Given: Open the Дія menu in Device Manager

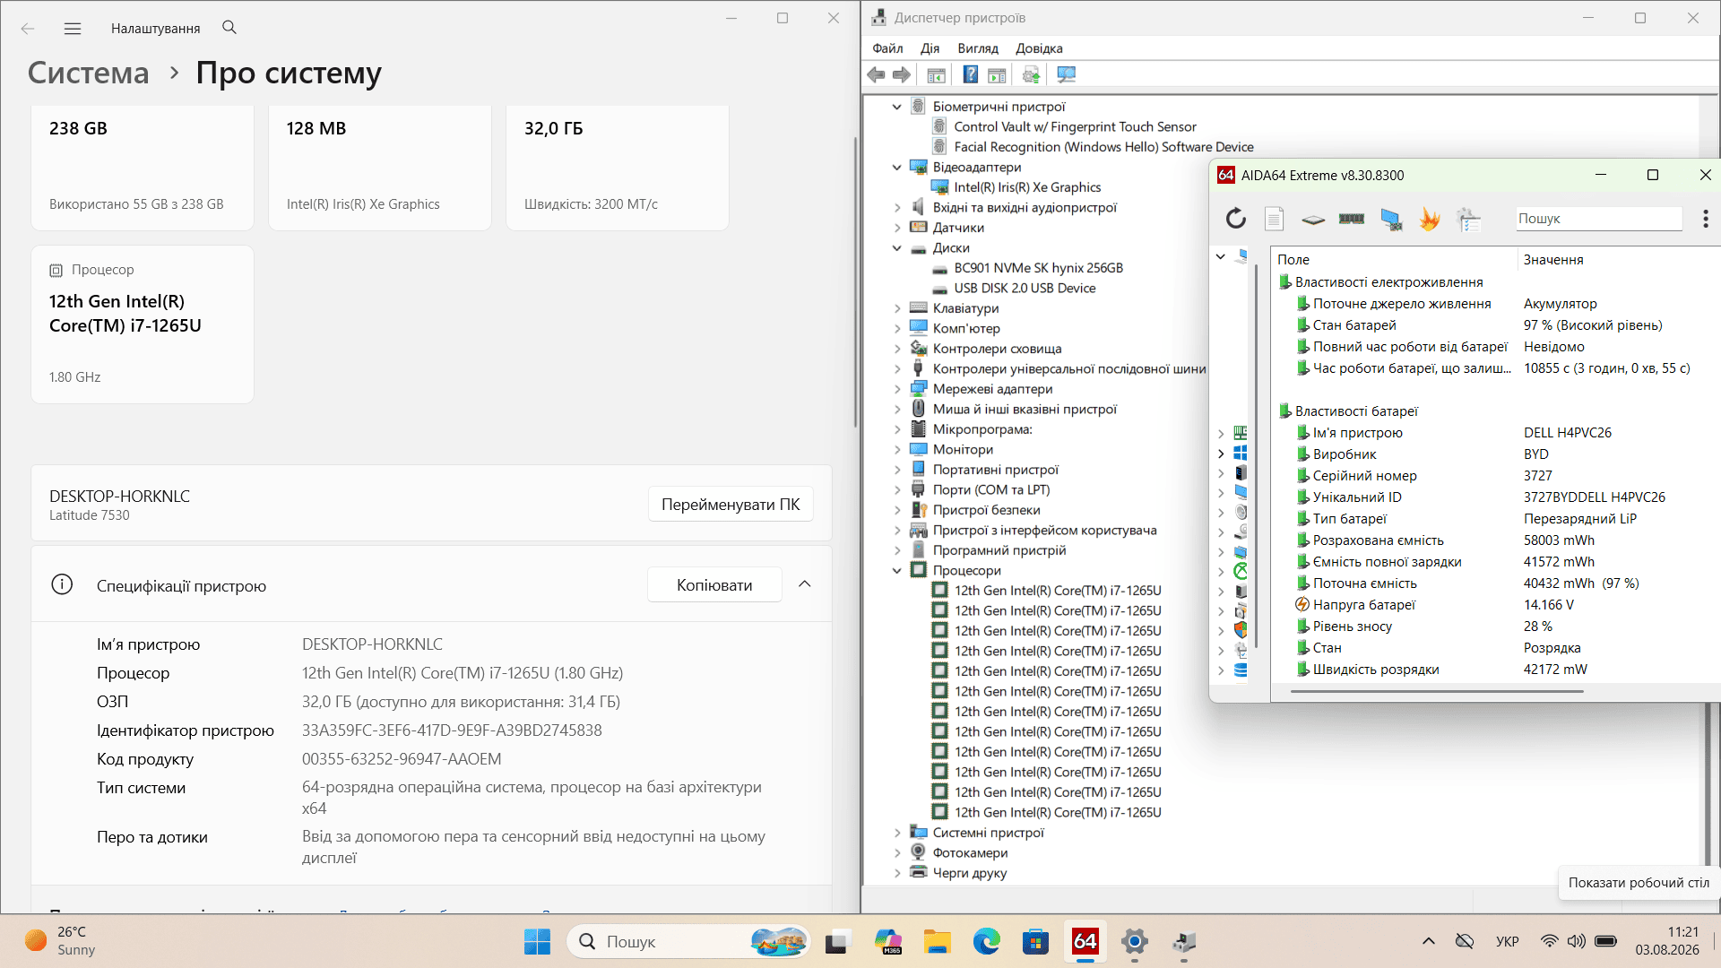Looking at the screenshot, I should [930, 48].
